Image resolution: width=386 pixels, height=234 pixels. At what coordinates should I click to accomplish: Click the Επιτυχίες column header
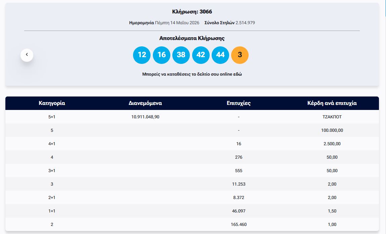point(239,103)
